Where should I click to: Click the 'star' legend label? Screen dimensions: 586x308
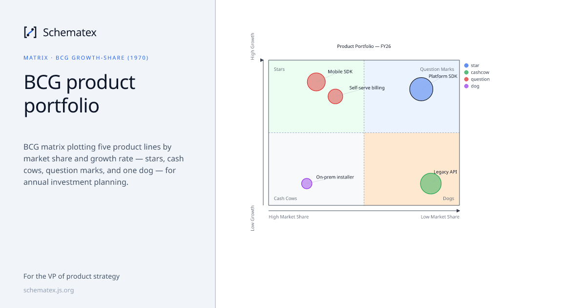pyautogui.click(x=475, y=66)
